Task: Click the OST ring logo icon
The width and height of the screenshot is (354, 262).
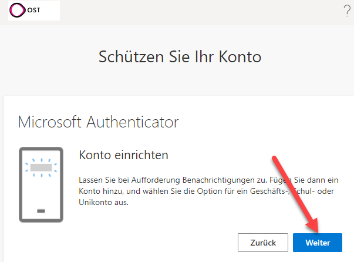Action: tap(19, 11)
